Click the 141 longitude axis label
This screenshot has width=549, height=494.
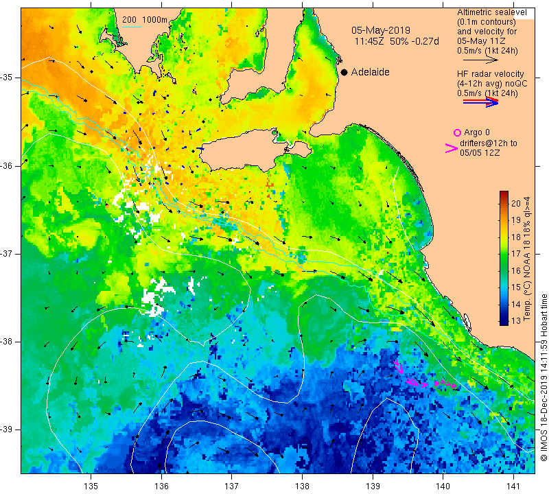click(x=513, y=486)
